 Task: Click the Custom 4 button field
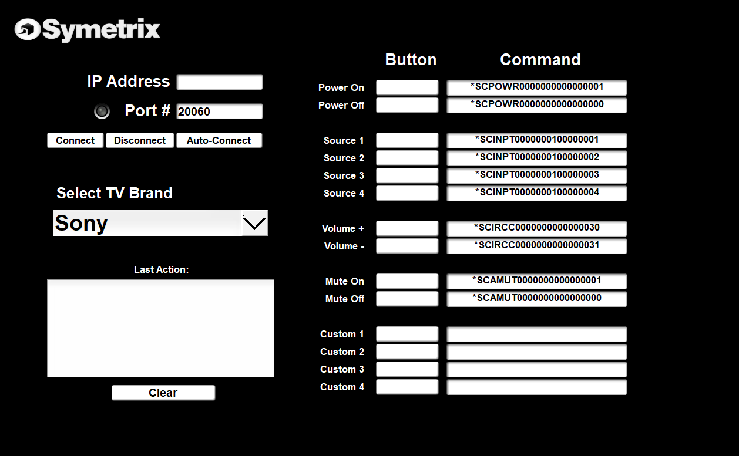click(x=407, y=387)
